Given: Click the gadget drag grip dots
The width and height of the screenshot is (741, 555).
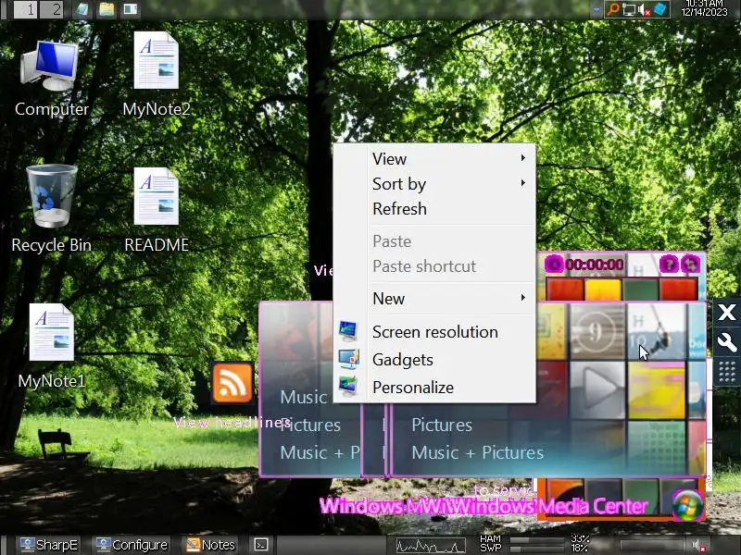Looking at the screenshot, I should pyautogui.click(x=727, y=373).
